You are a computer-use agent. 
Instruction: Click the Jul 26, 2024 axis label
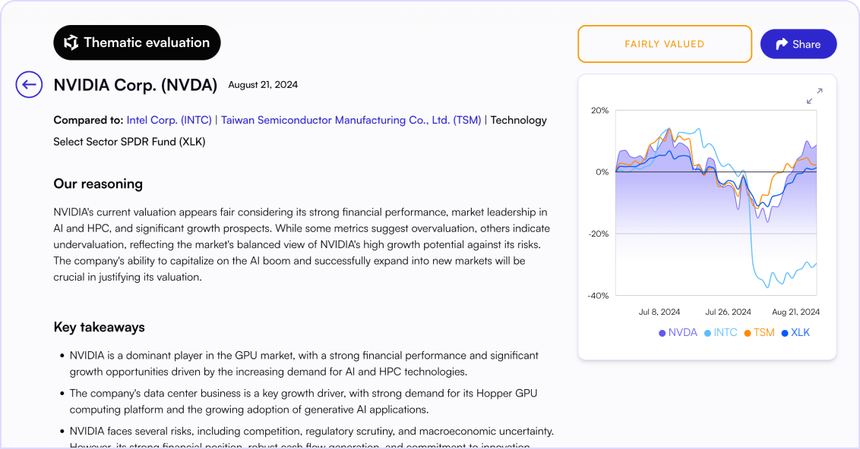pos(728,312)
